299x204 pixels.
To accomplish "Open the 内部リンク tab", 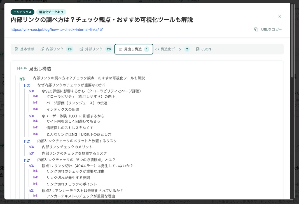I will [57, 49].
